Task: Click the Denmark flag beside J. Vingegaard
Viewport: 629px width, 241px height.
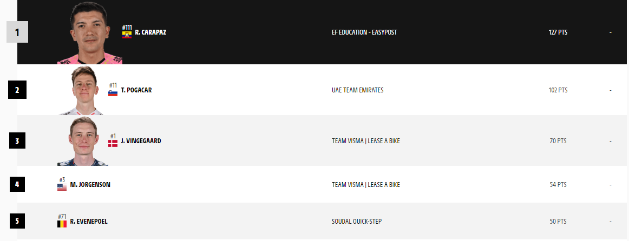Action: click(113, 144)
